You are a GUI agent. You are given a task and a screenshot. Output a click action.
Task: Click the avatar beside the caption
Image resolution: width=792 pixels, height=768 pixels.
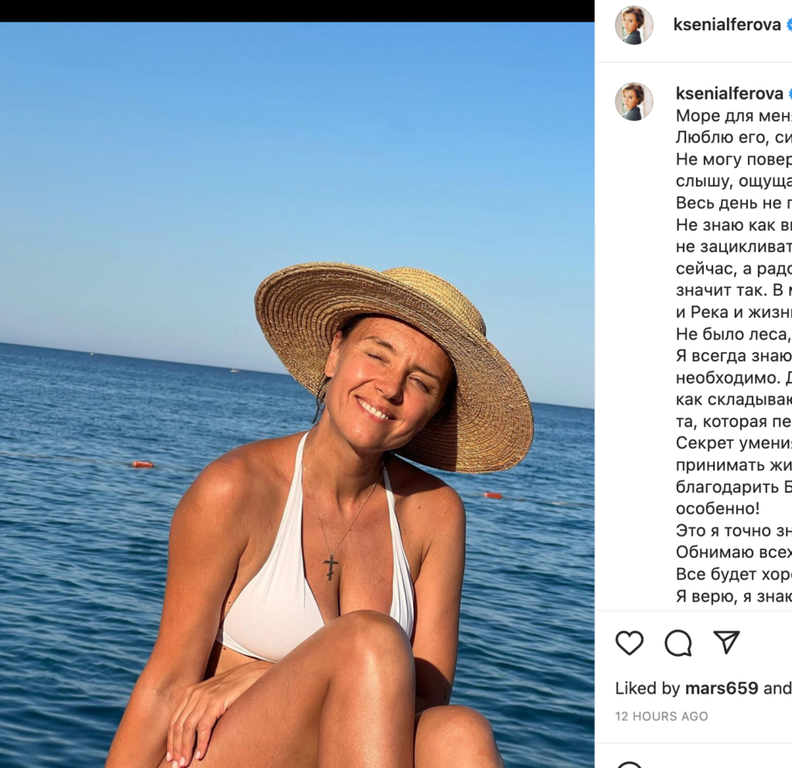point(634,102)
